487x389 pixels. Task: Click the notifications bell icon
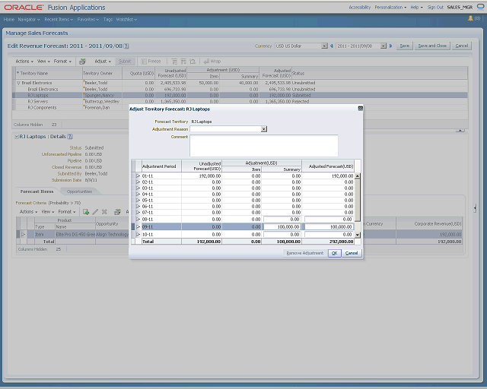coord(470,18)
